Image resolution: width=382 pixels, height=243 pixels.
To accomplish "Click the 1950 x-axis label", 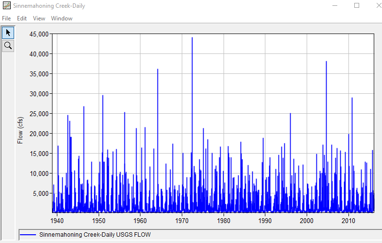I will [x=99, y=221].
